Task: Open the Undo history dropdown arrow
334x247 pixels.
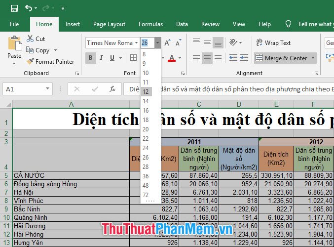Action: 36,8
